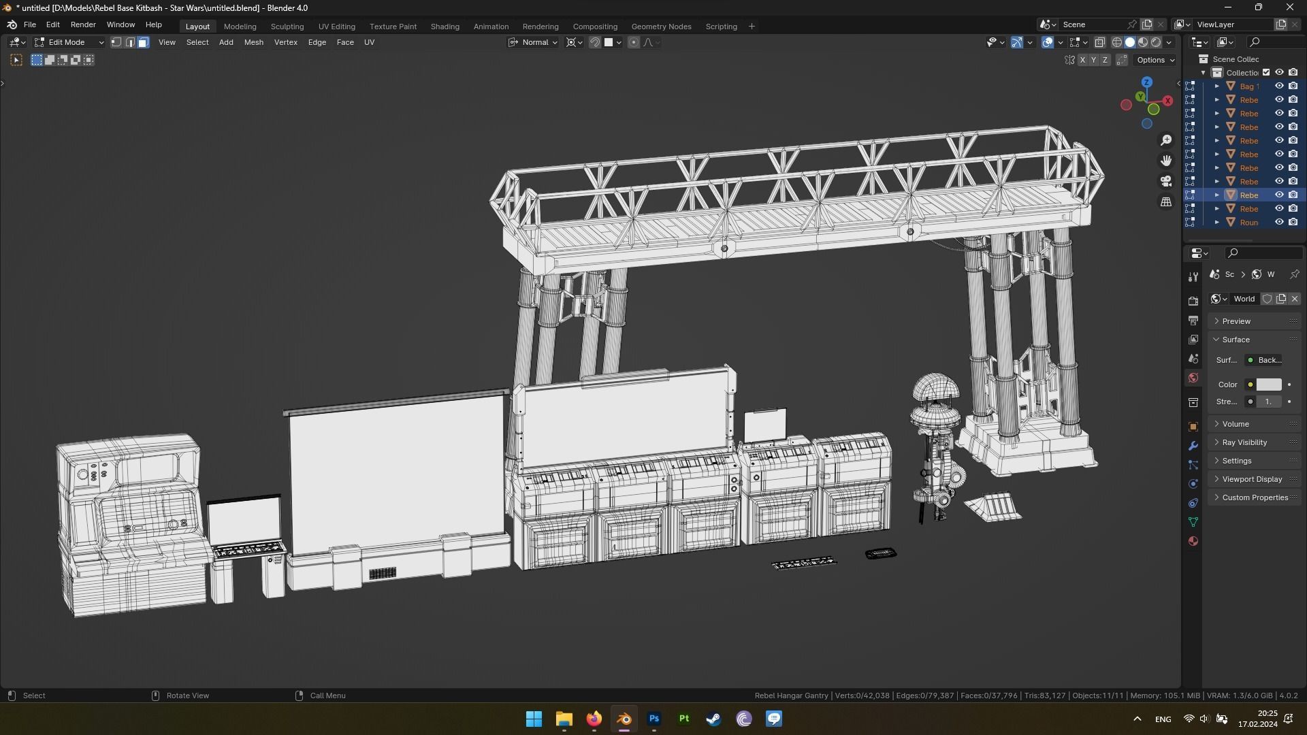The image size is (1307, 735).
Task: Open Render properties tab
Action: tap(1193, 301)
